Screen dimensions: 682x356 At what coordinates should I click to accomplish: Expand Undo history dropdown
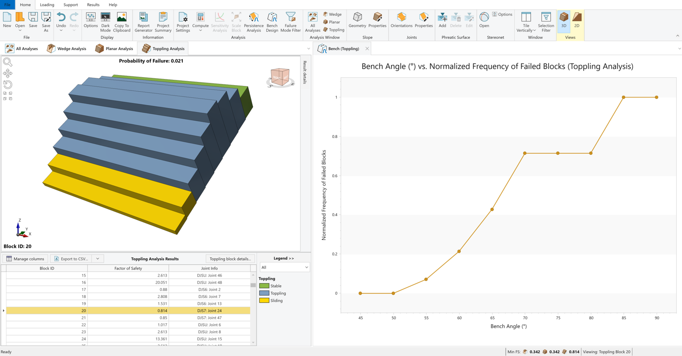(x=61, y=31)
